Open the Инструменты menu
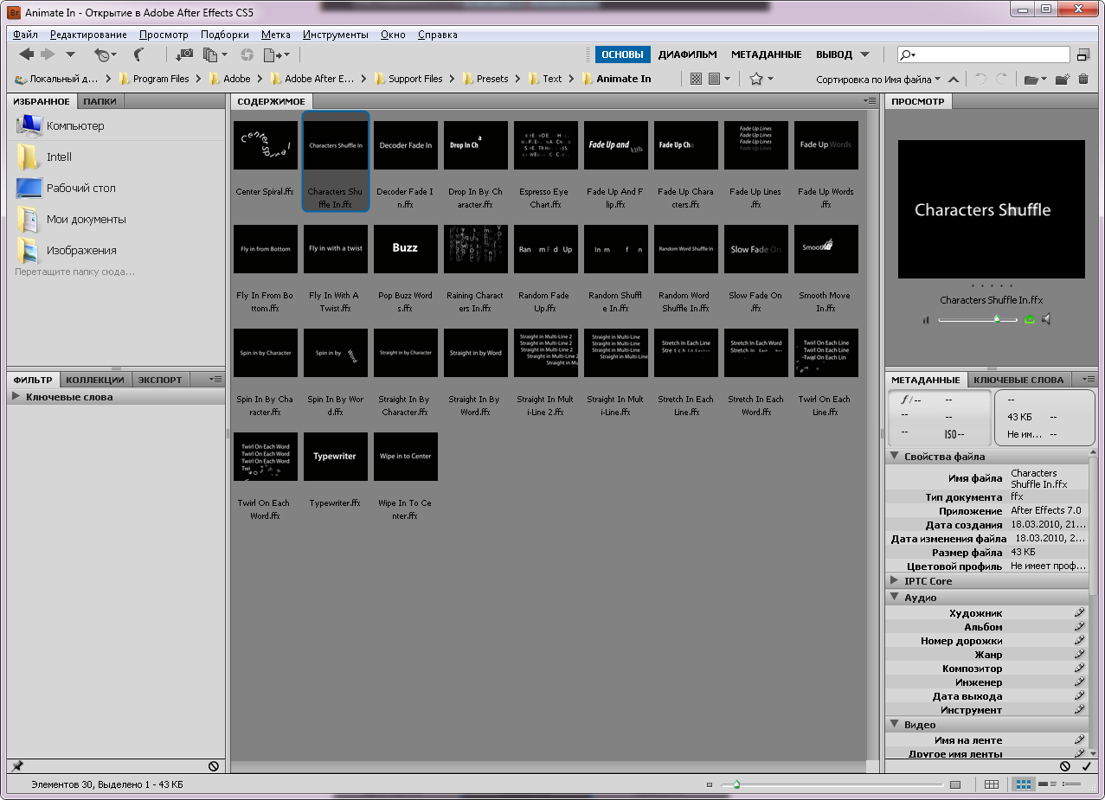 click(336, 35)
